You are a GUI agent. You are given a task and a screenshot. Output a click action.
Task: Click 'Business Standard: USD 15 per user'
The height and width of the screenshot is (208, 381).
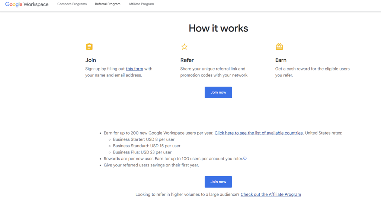[147, 146]
